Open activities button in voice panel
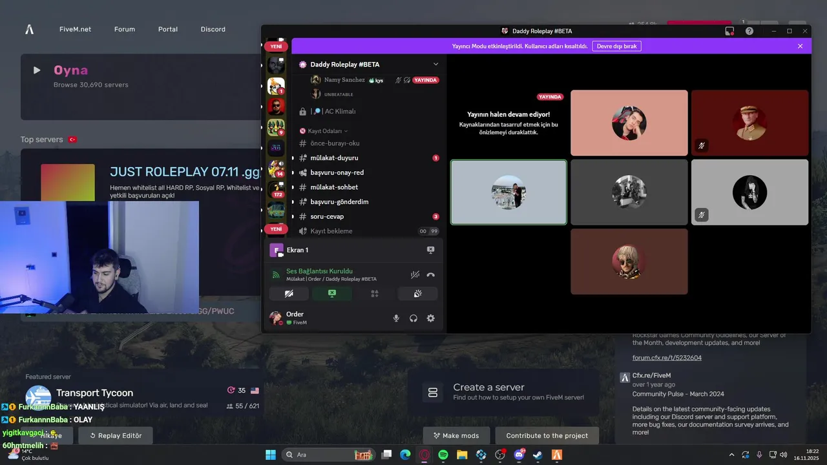The height and width of the screenshot is (465, 827). click(375, 293)
